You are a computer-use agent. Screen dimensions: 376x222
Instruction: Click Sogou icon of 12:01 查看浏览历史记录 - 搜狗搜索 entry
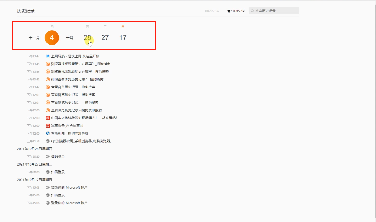coord(48,95)
